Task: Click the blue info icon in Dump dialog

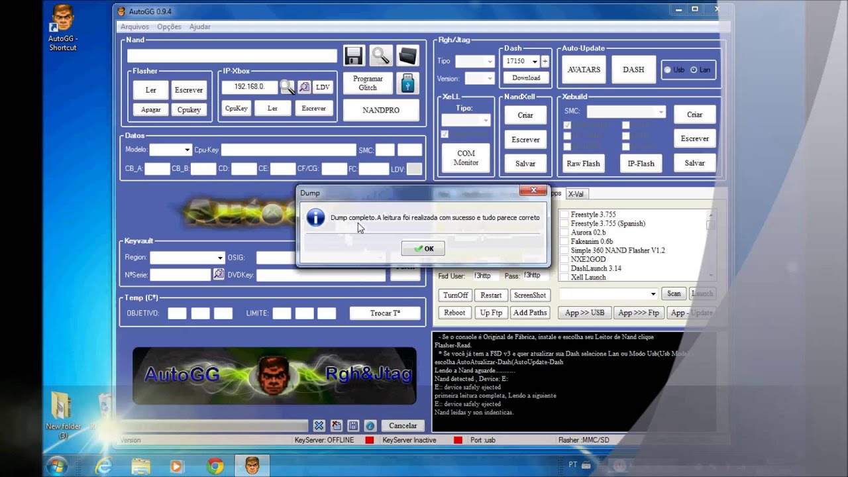Action: [316, 217]
